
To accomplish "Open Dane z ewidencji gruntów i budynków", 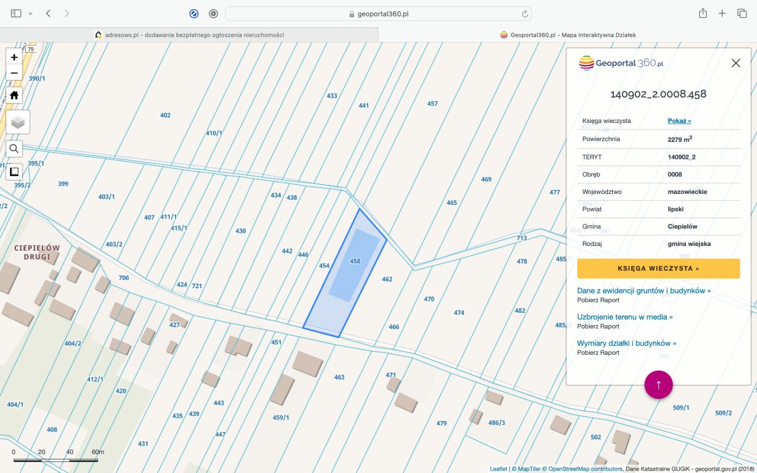I will click(643, 290).
